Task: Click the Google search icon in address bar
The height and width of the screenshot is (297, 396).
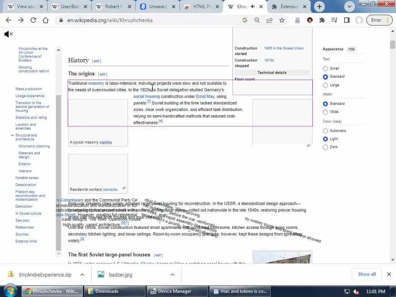Action: click(x=244, y=20)
